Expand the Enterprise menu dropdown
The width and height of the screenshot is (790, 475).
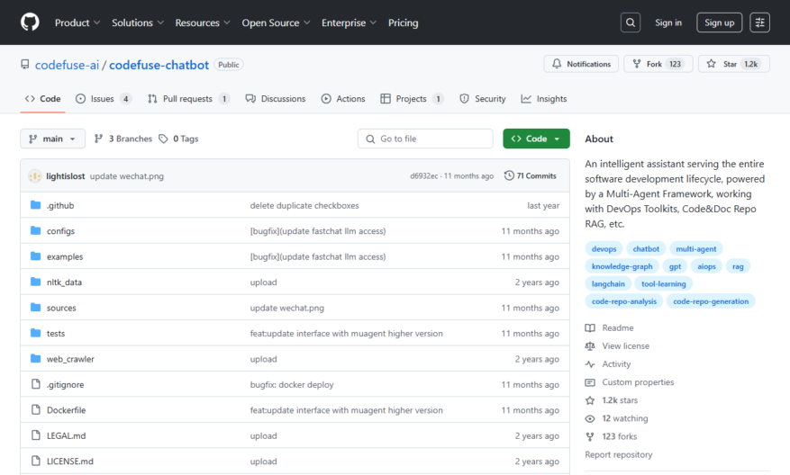click(349, 22)
